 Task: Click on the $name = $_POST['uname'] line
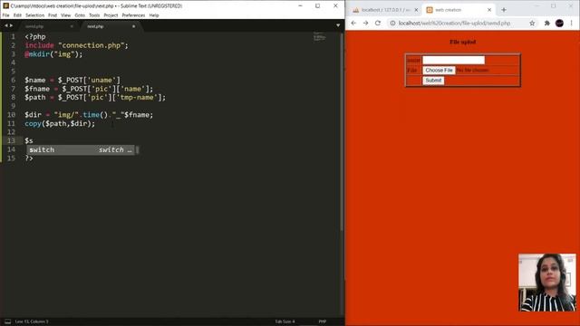pos(72,81)
